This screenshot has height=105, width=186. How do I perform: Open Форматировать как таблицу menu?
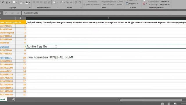click(x=109, y=3)
